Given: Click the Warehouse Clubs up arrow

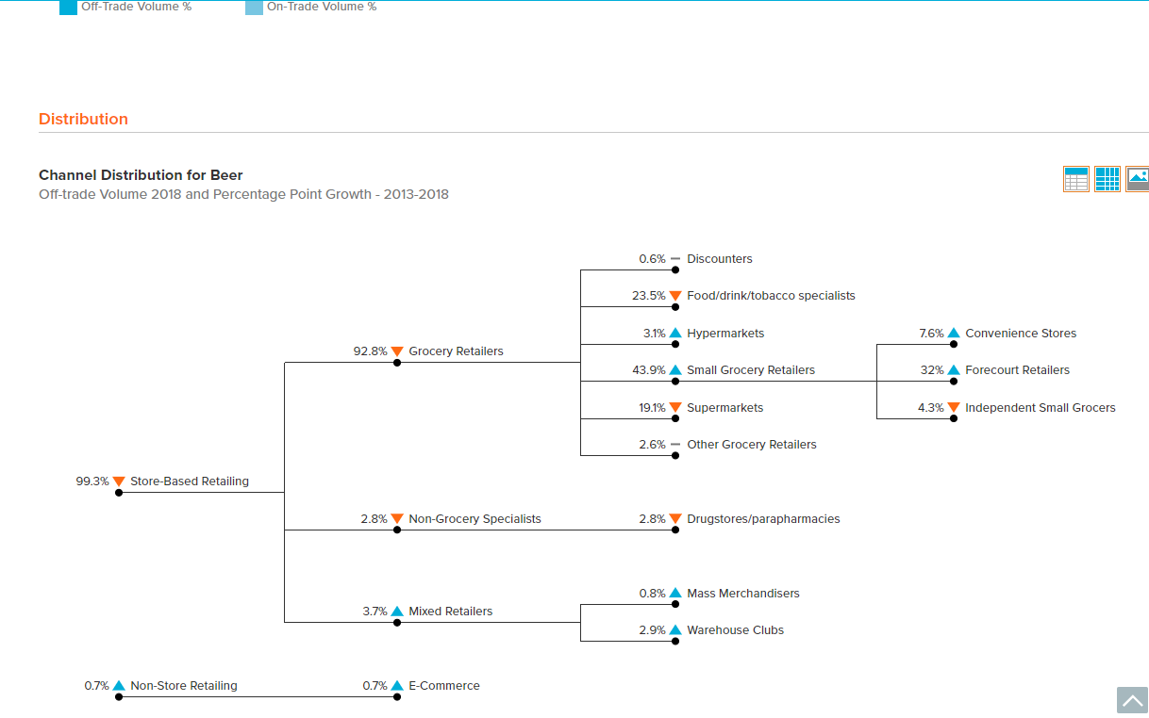Looking at the screenshot, I should (x=675, y=630).
